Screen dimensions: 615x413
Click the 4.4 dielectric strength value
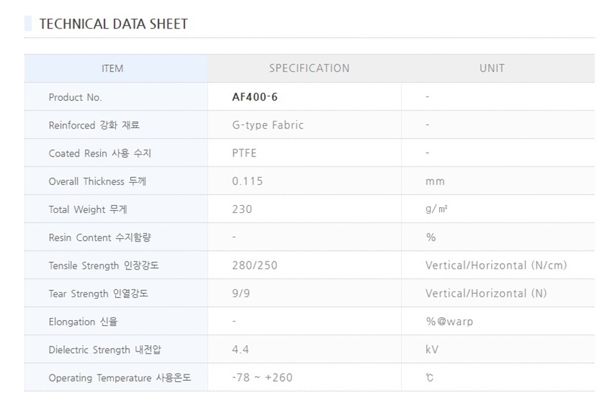[240, 350]
